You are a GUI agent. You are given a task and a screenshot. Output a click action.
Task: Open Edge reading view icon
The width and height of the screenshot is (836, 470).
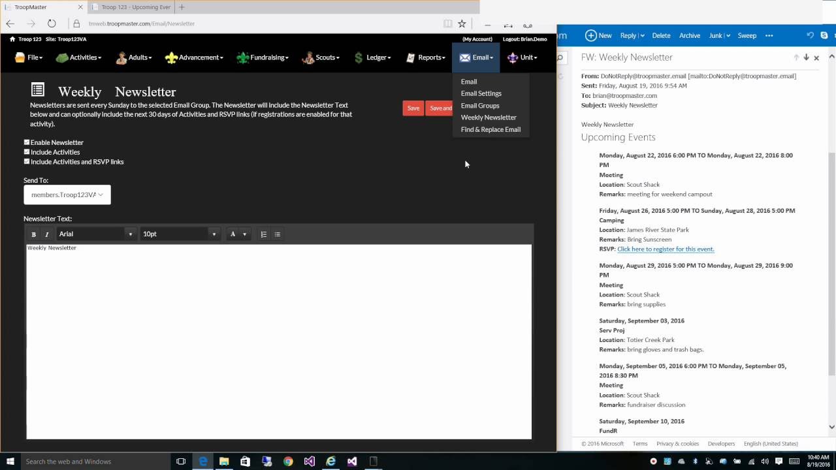447,23
